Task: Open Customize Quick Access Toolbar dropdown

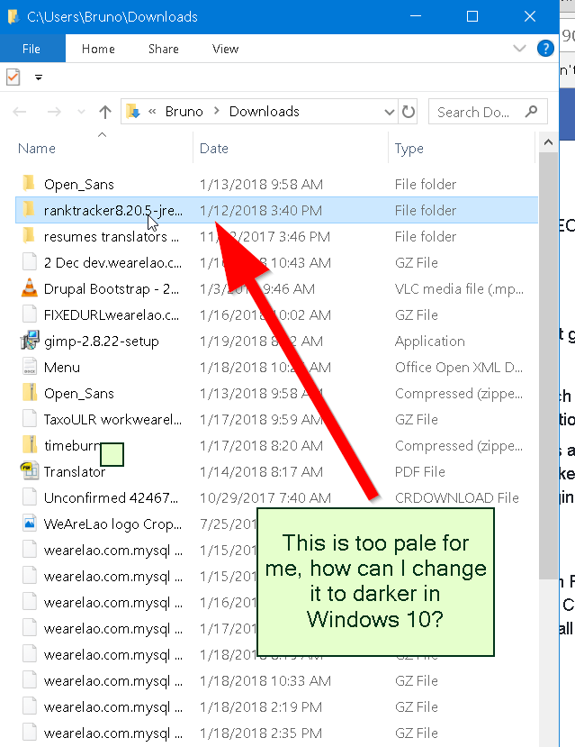Action: pyautogui.click(x=39, y=77)
